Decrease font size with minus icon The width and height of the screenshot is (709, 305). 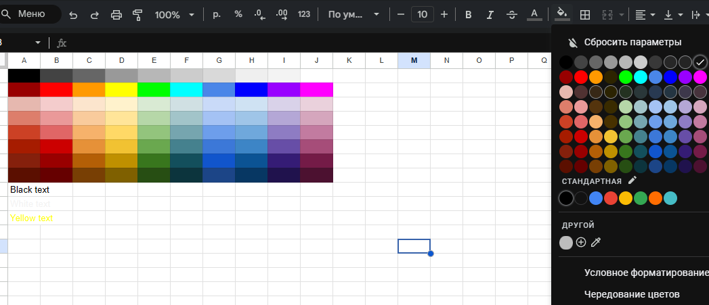401,14
